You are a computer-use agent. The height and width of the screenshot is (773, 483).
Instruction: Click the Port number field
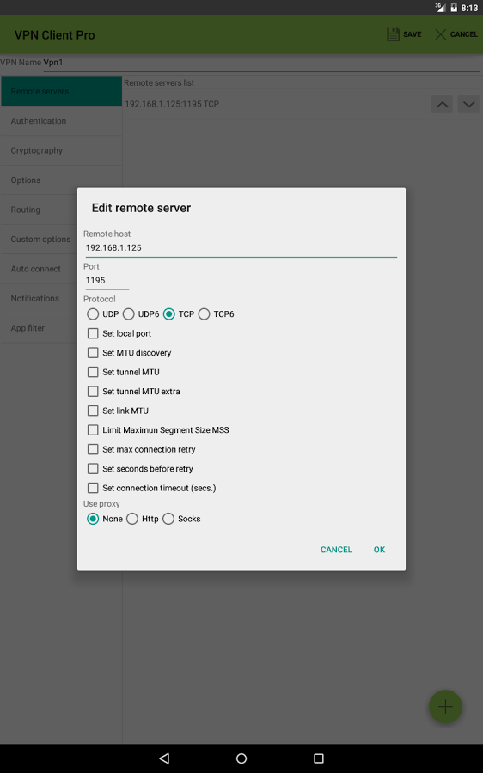(107, 281)
